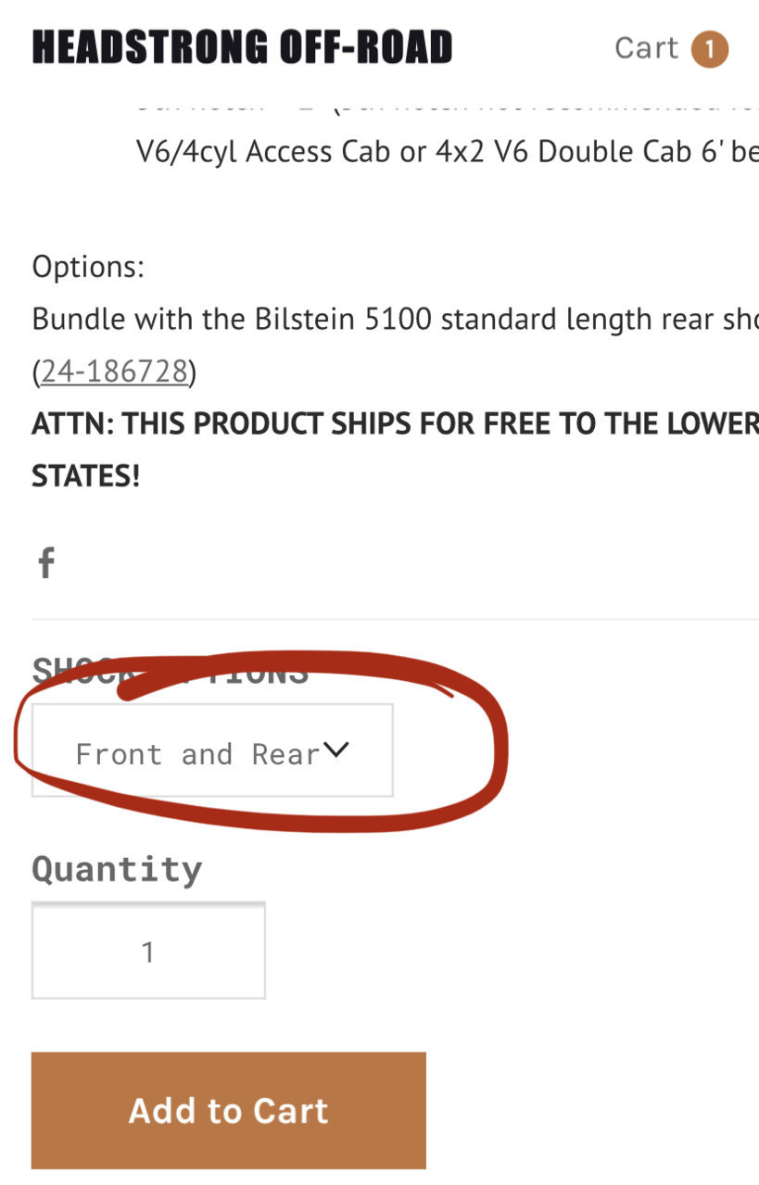The image size is (759, 1185).
Task: Click the Facebook share icon
Action: [x=46, y=562]
